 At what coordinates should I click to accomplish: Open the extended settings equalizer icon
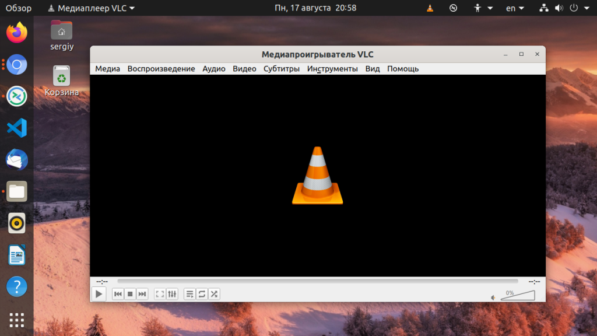[172, 294]
